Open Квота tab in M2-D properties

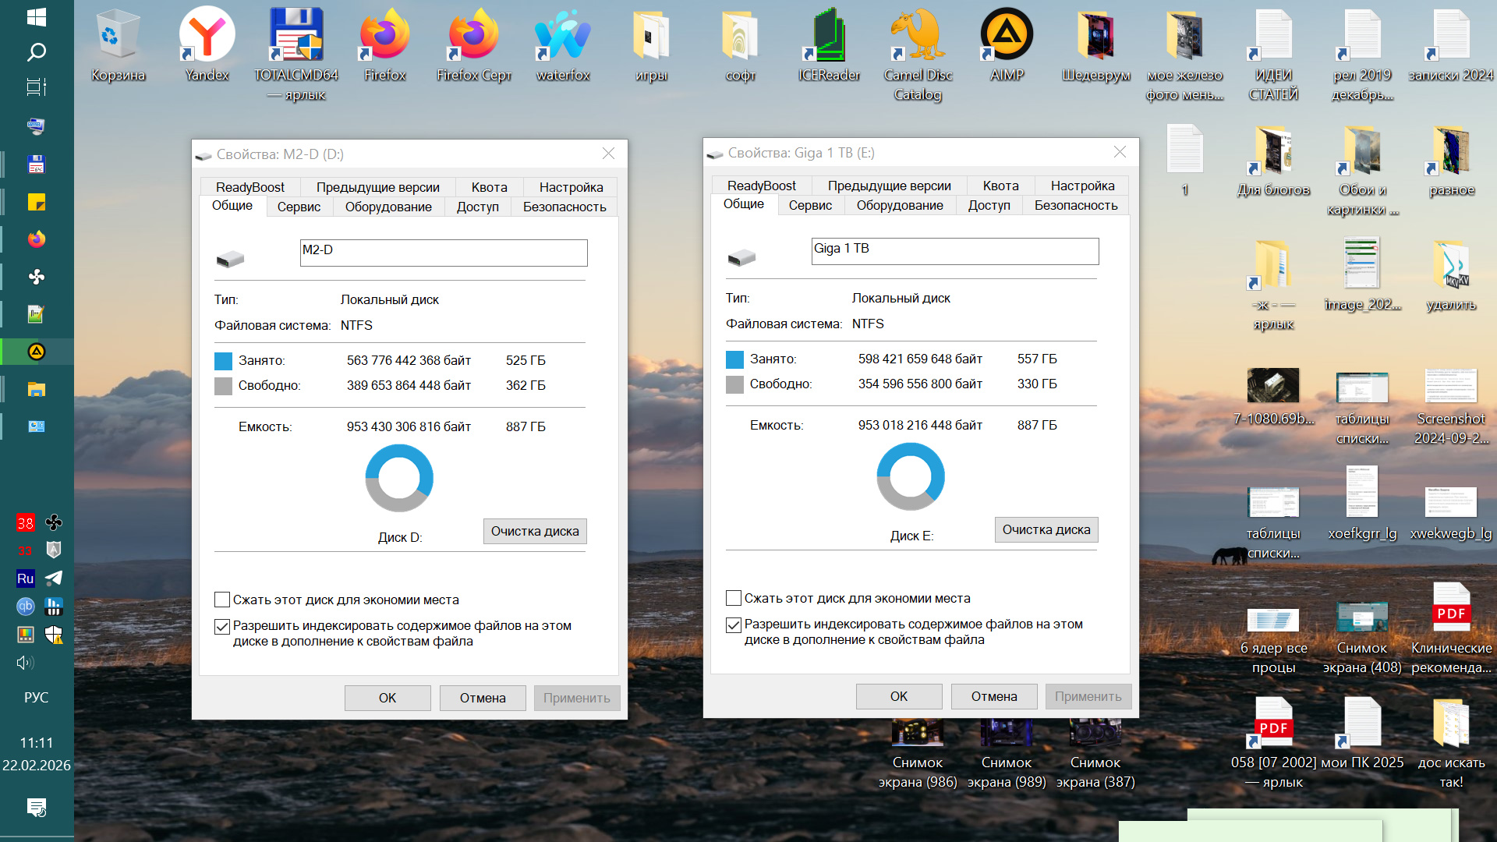pos(489,187)
